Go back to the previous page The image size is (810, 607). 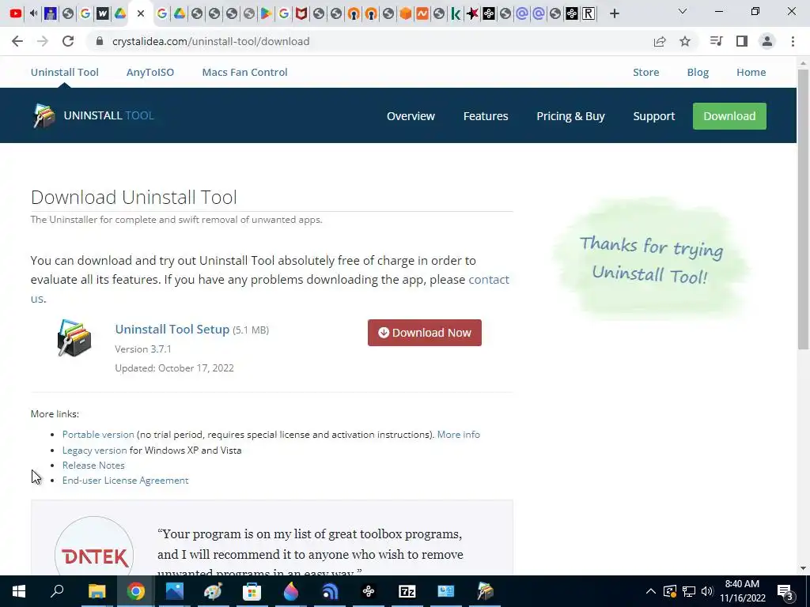tap(17, 41)
